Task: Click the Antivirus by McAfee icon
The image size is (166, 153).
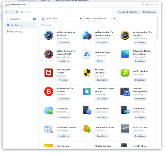Action: [49, 73]
